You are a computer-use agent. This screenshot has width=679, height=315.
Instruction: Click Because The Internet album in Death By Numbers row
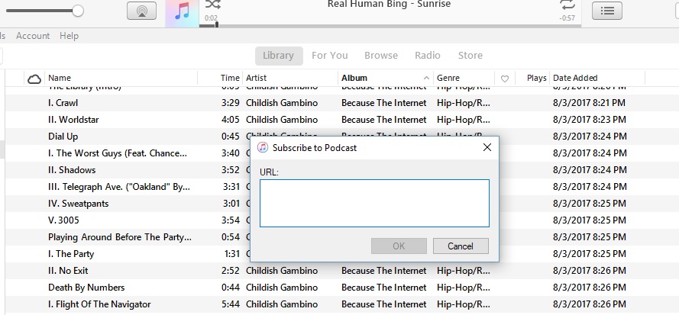click(x=384, y=288)
